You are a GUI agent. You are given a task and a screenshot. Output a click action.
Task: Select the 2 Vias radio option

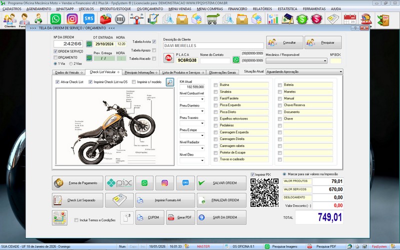click(71, 64)
